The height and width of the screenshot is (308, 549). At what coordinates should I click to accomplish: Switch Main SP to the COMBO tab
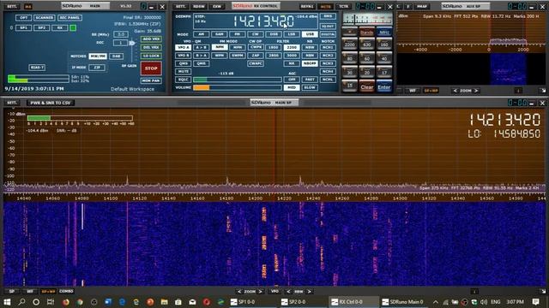point(66,291)
